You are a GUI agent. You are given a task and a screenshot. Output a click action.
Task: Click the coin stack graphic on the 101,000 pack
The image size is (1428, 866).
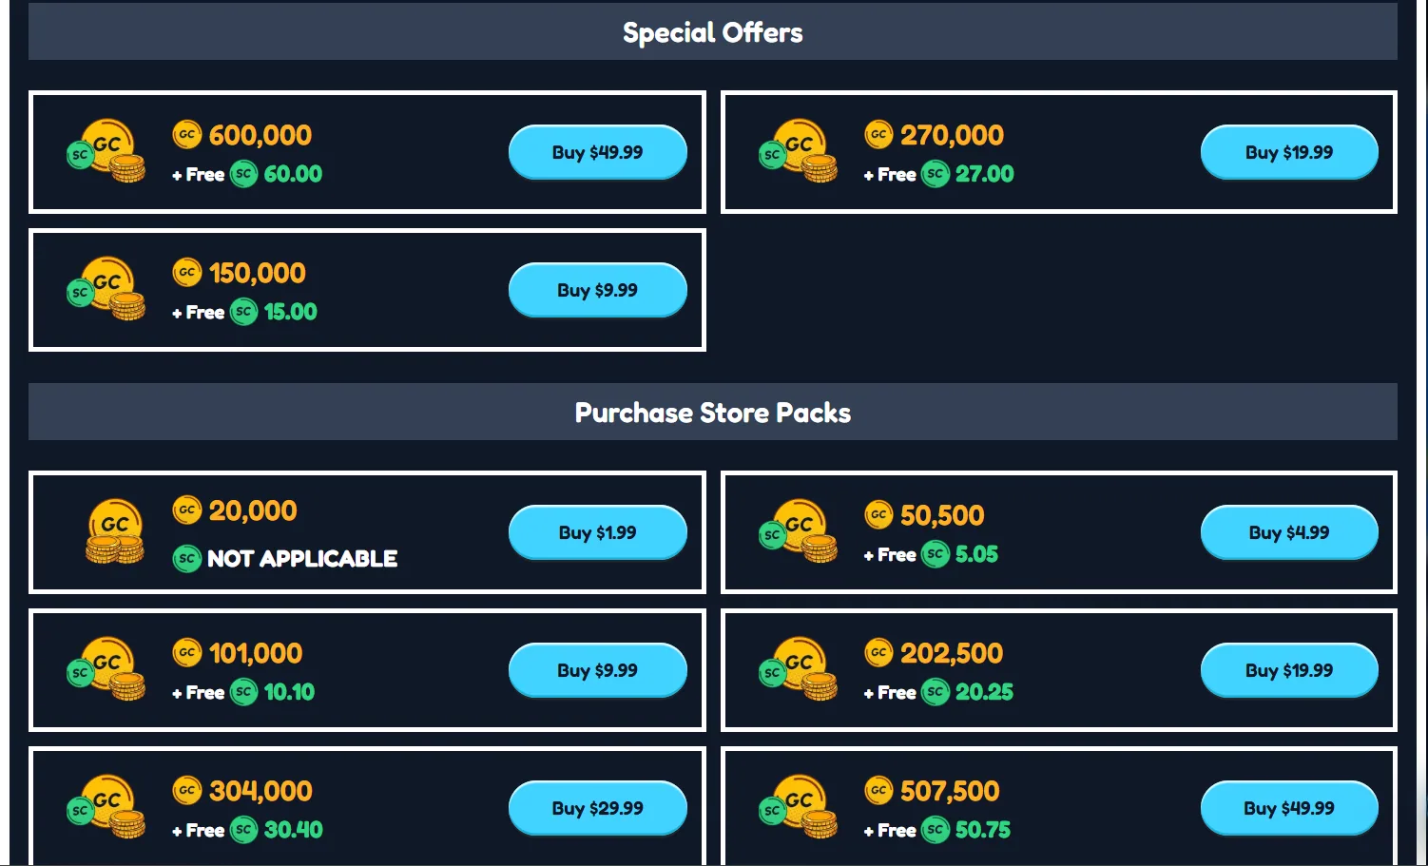pyautogui.click(x=107, y=670)
